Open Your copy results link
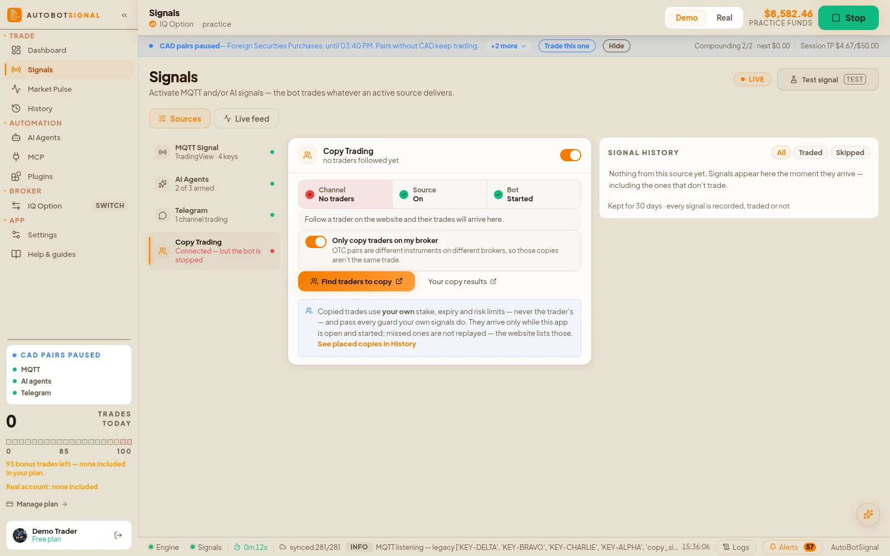Viewport: 890px width, 556px height. coord(462,281)
